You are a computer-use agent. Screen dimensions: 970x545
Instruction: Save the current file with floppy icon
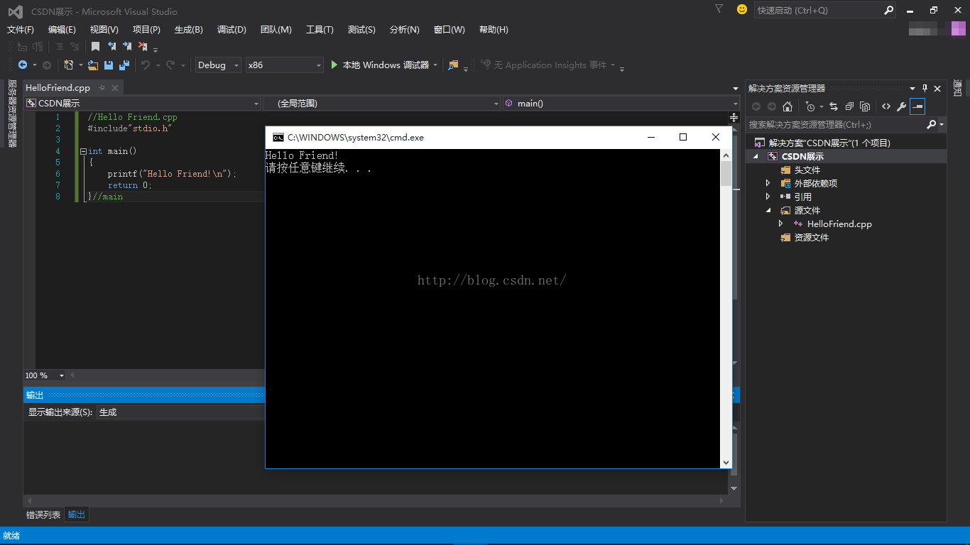pyautogui.click(x=109, y=65)
